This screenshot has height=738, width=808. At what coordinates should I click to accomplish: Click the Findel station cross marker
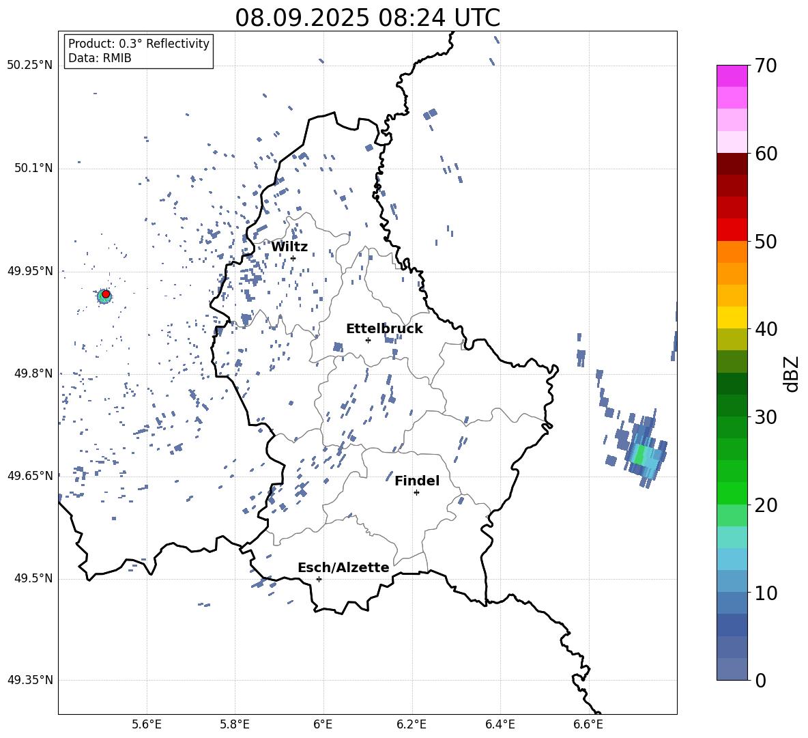click(416, 493)
